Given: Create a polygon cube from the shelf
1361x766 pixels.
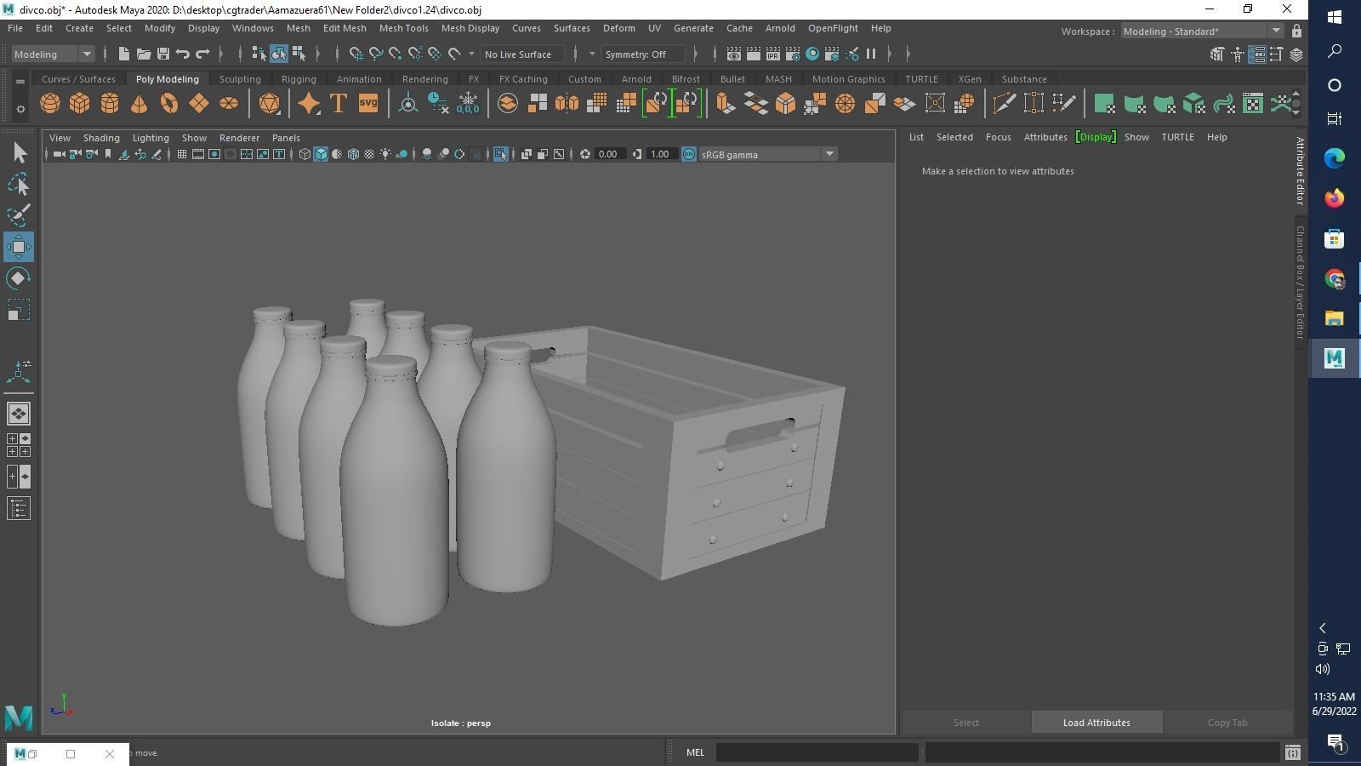Looking at the screenshot, I should tap(80, 104).
